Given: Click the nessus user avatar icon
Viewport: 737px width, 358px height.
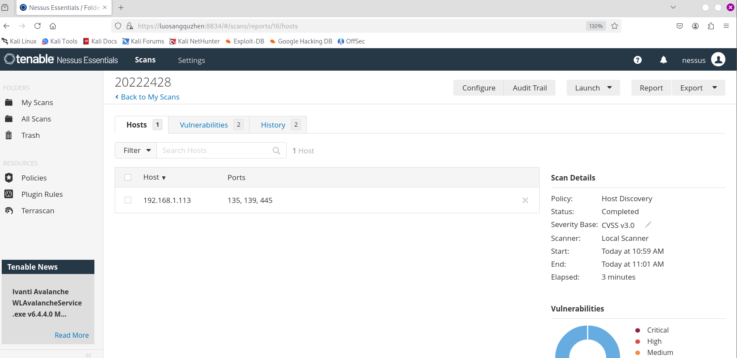Looking at the screenshot, I should click(718, 59).
